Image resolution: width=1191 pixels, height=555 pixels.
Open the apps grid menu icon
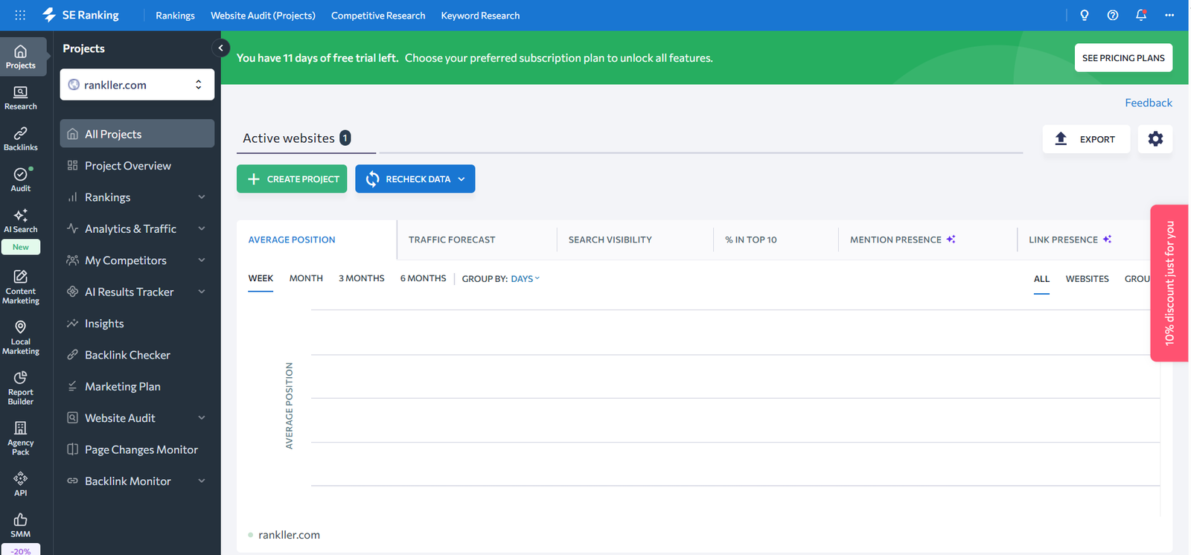[20, 15]
